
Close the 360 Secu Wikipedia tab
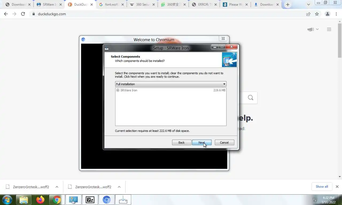pos(154,5)
